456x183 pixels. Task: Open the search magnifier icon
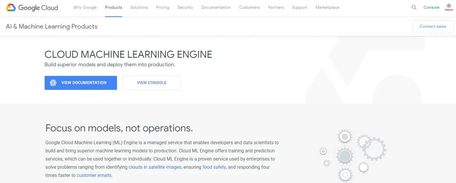[x=414, y=7]
